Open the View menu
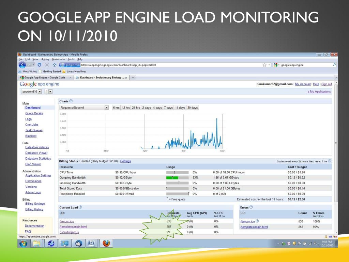This screenshot has width=349, height=262. [x=35, y=59]
